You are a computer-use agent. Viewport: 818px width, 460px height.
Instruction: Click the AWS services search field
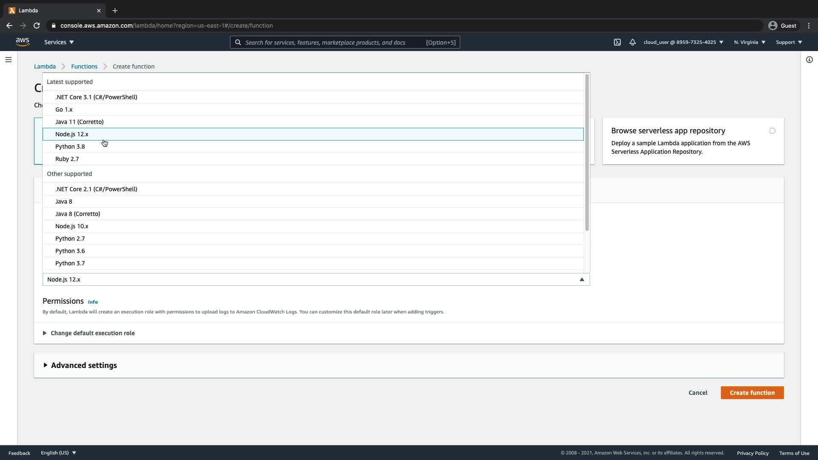[x=332, y=42]
